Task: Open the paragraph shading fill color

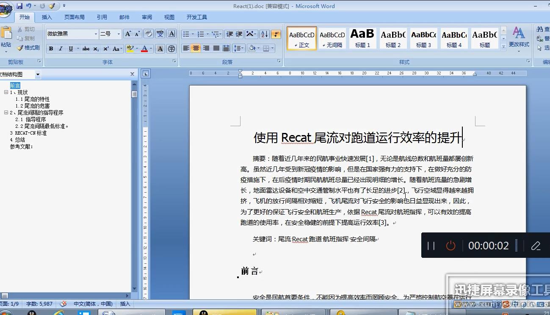Action: (252, 48)
